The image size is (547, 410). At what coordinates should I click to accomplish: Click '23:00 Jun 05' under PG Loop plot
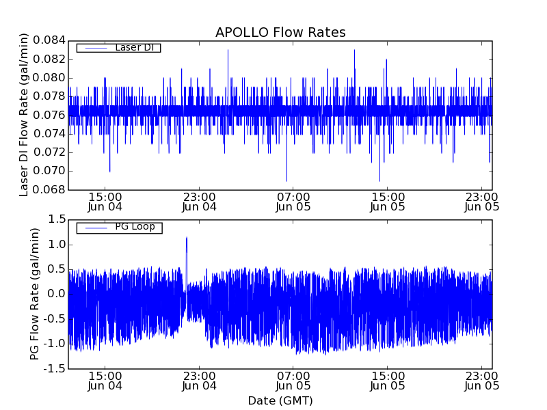[482, 381]
